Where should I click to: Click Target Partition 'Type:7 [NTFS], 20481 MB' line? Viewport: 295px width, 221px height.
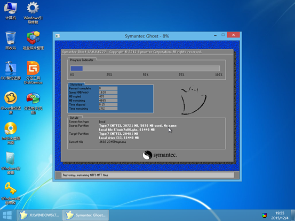118,134
